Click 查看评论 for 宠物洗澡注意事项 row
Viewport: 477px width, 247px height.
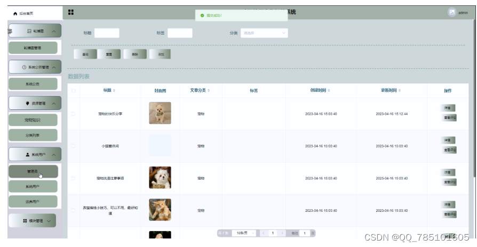(x=449, y=182)
